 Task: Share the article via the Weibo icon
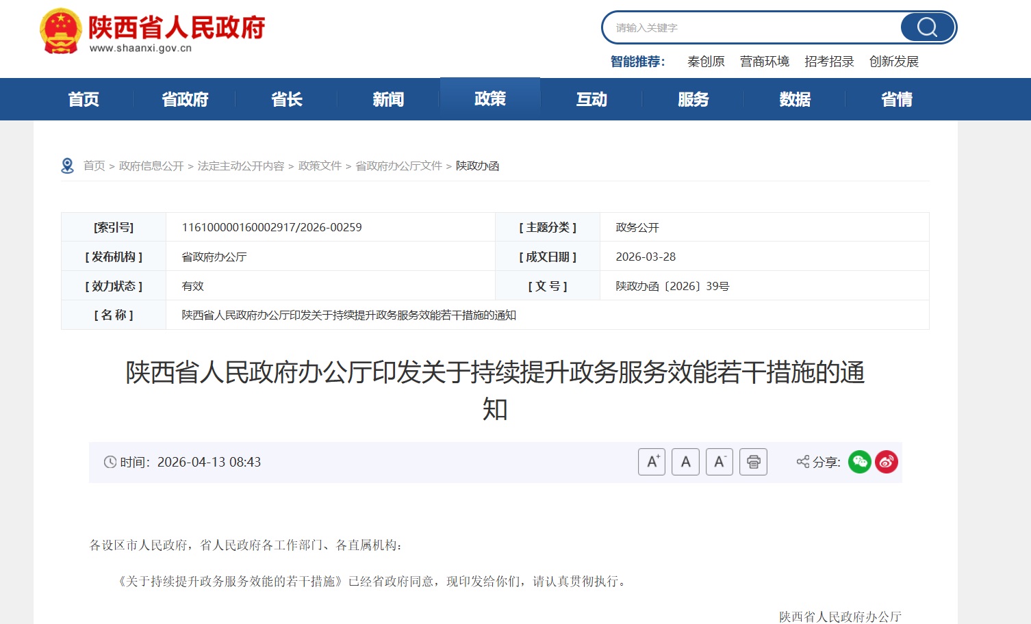[x=887, y=462]
